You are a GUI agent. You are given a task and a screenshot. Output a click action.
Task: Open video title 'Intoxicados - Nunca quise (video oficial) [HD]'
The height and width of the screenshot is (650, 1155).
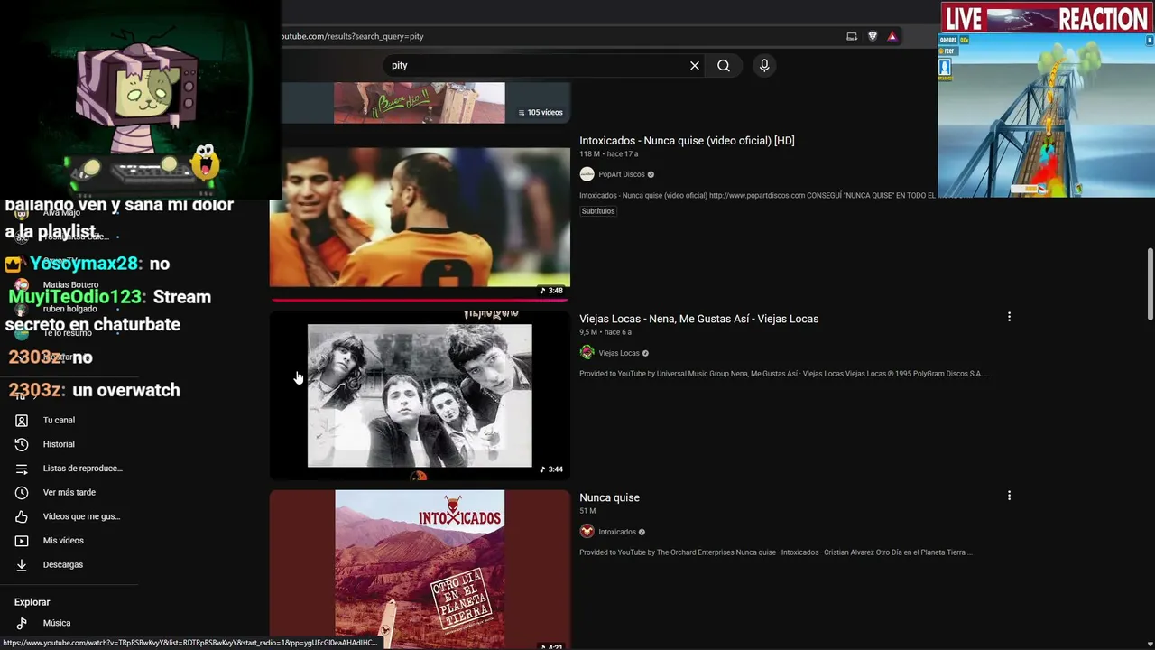pos(687,141)
